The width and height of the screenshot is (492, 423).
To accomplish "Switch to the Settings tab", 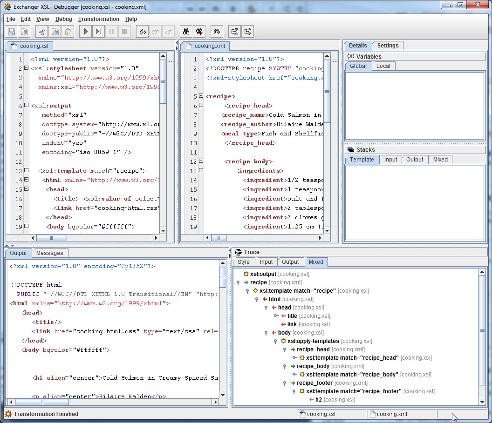I will [388, 46].
